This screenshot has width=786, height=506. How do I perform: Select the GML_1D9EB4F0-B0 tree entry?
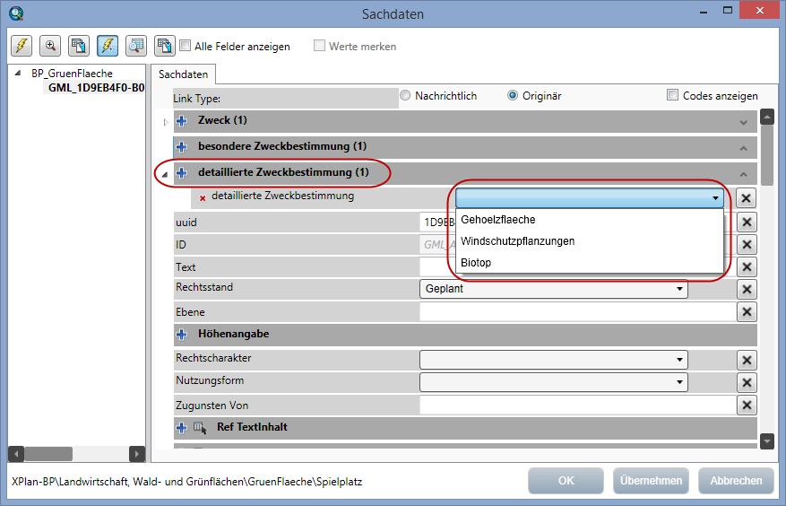(x=96, y=88)
